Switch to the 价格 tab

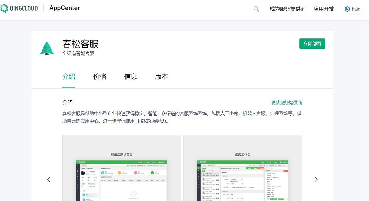coord(100,77)
